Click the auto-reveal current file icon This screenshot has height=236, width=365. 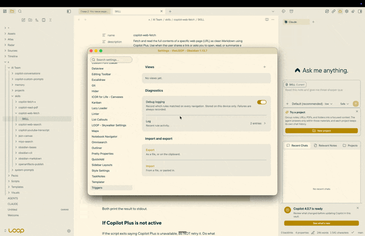pos(43,20)
